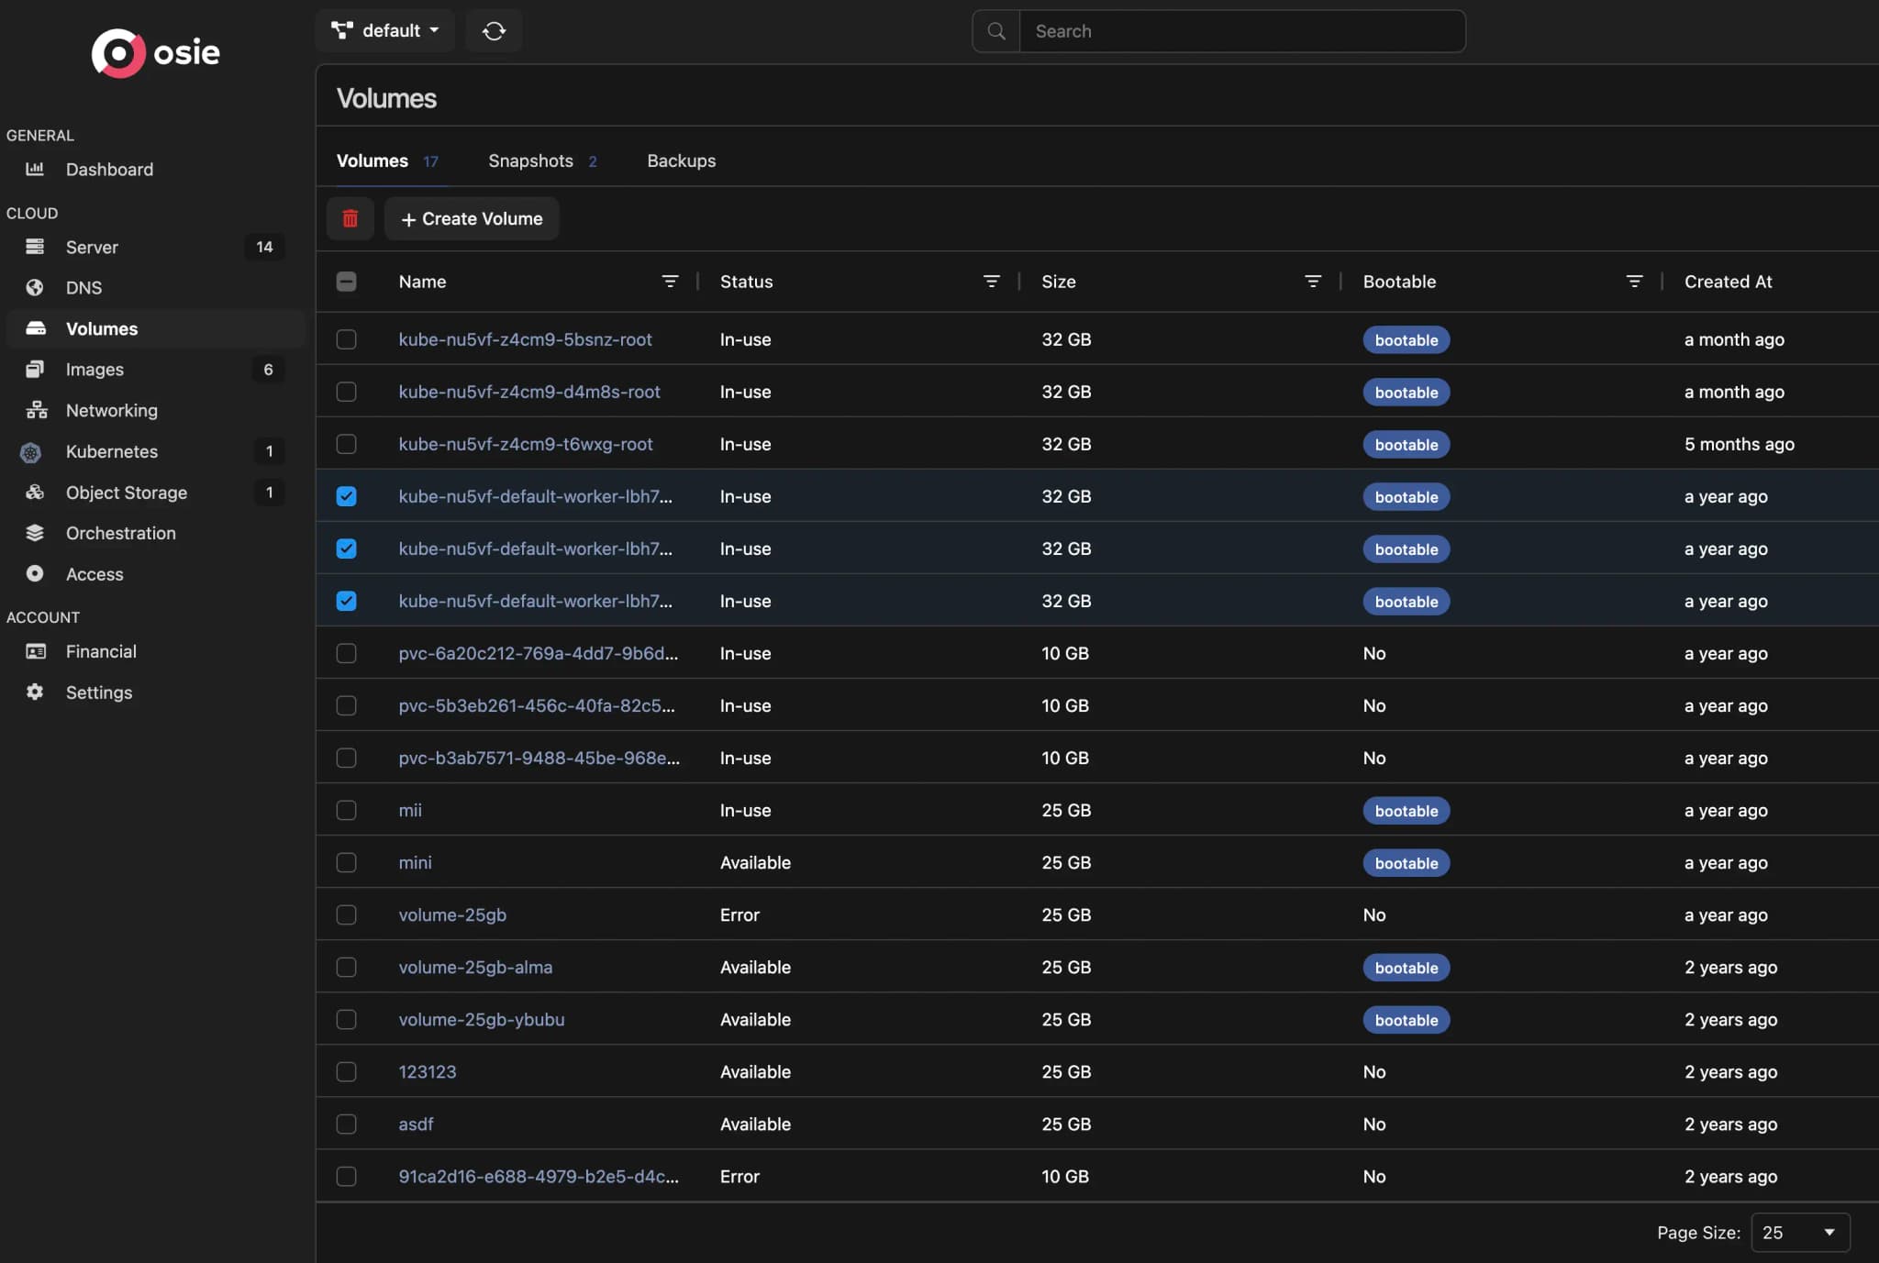1879x1263 pixels.
Task: Open the volume named mini
Action: click(x=415, y=862)
